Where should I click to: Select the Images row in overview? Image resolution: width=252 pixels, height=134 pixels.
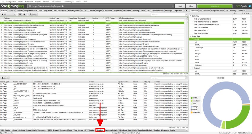pos(220,54)
